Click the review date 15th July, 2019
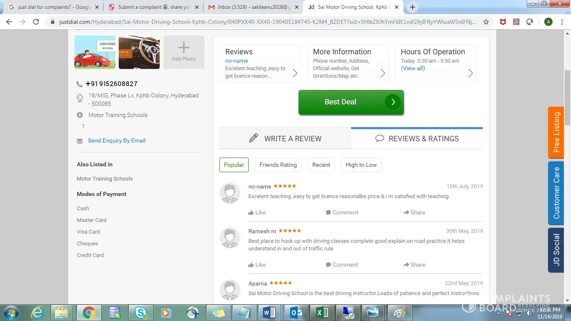Viewport: 571px width, 321px height. pos(464,186)
